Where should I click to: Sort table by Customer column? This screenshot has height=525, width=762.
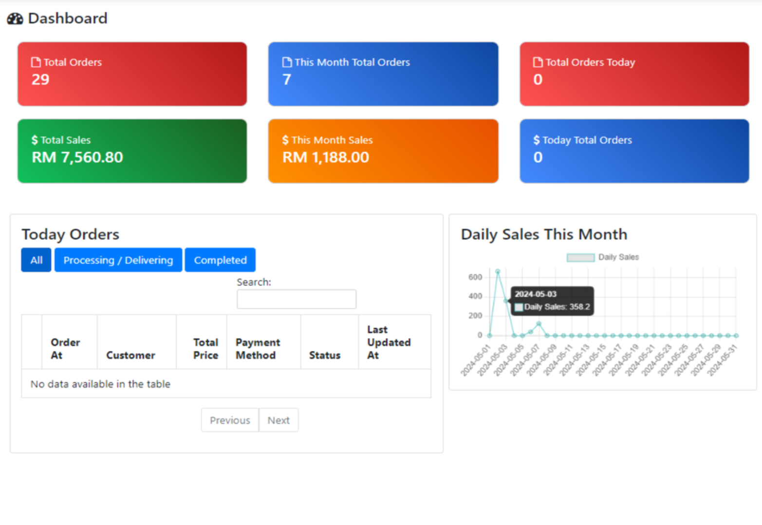point(130,355)
